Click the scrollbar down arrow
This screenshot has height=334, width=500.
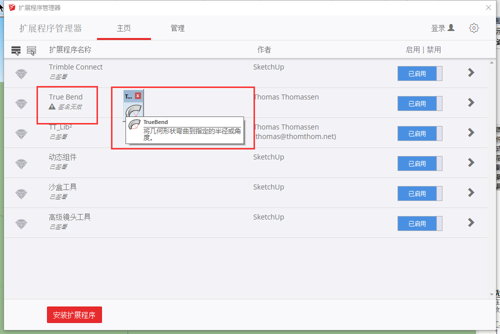491,294
